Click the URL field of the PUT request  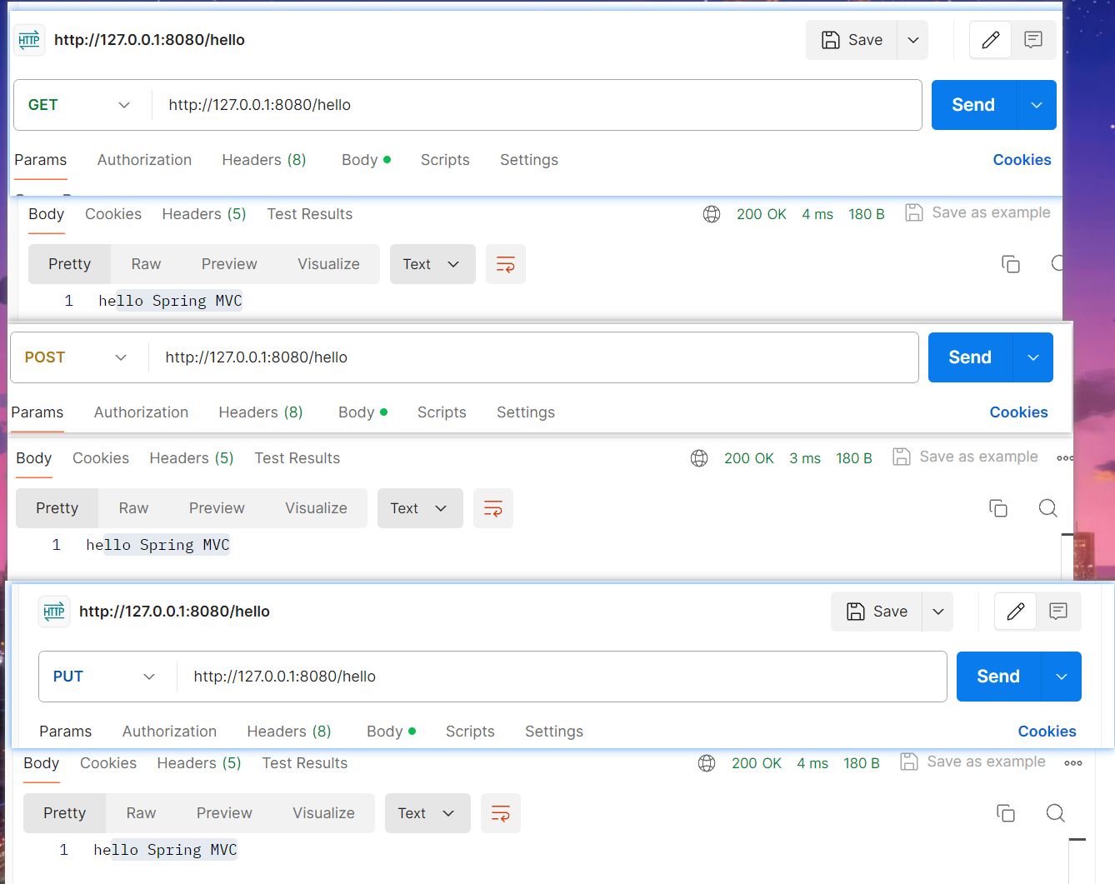click(562, 677)
